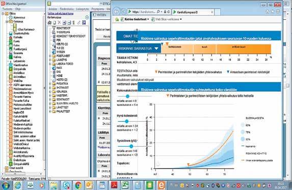Click the browser home icon
The image size is (292, 190).
click(268, 12)
